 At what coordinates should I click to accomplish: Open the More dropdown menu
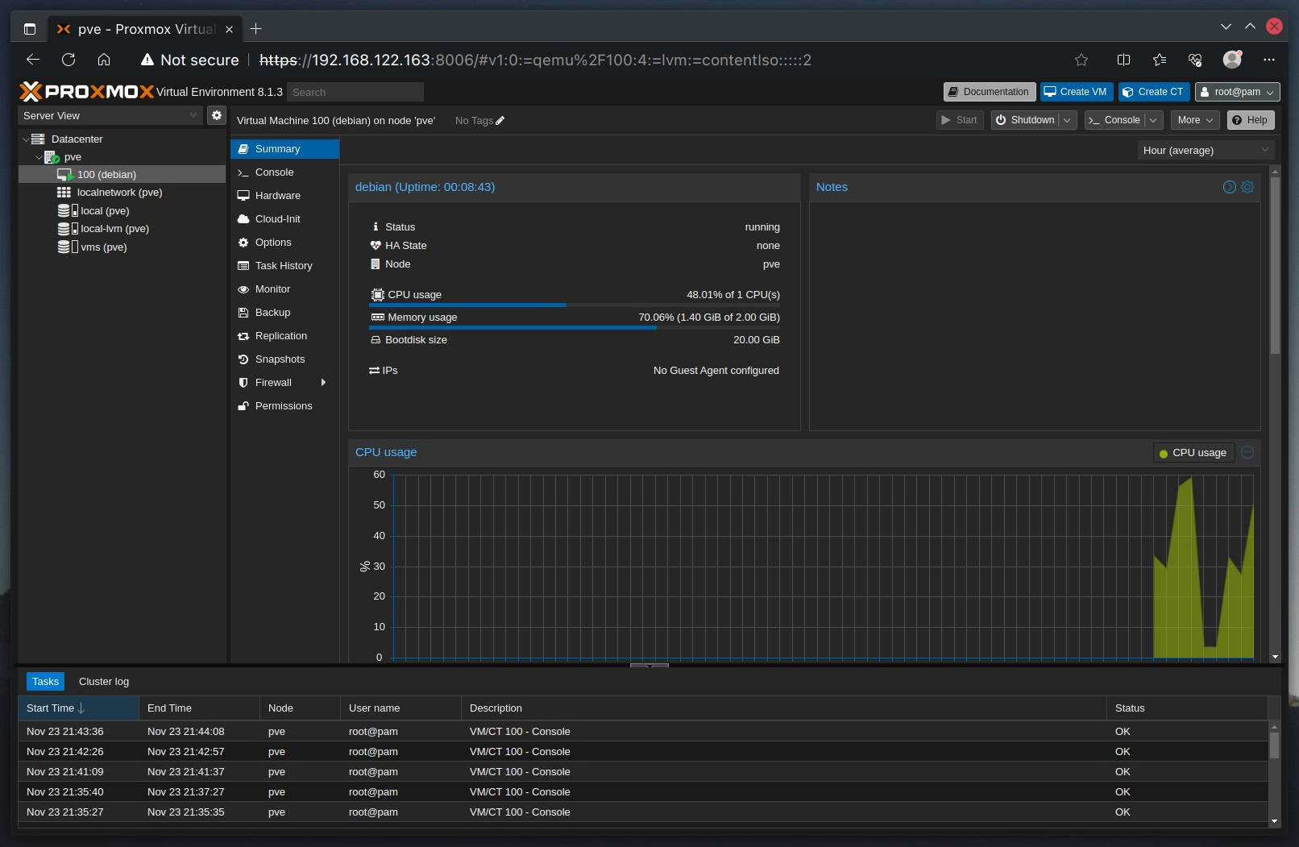click(x=1195, y=120)
